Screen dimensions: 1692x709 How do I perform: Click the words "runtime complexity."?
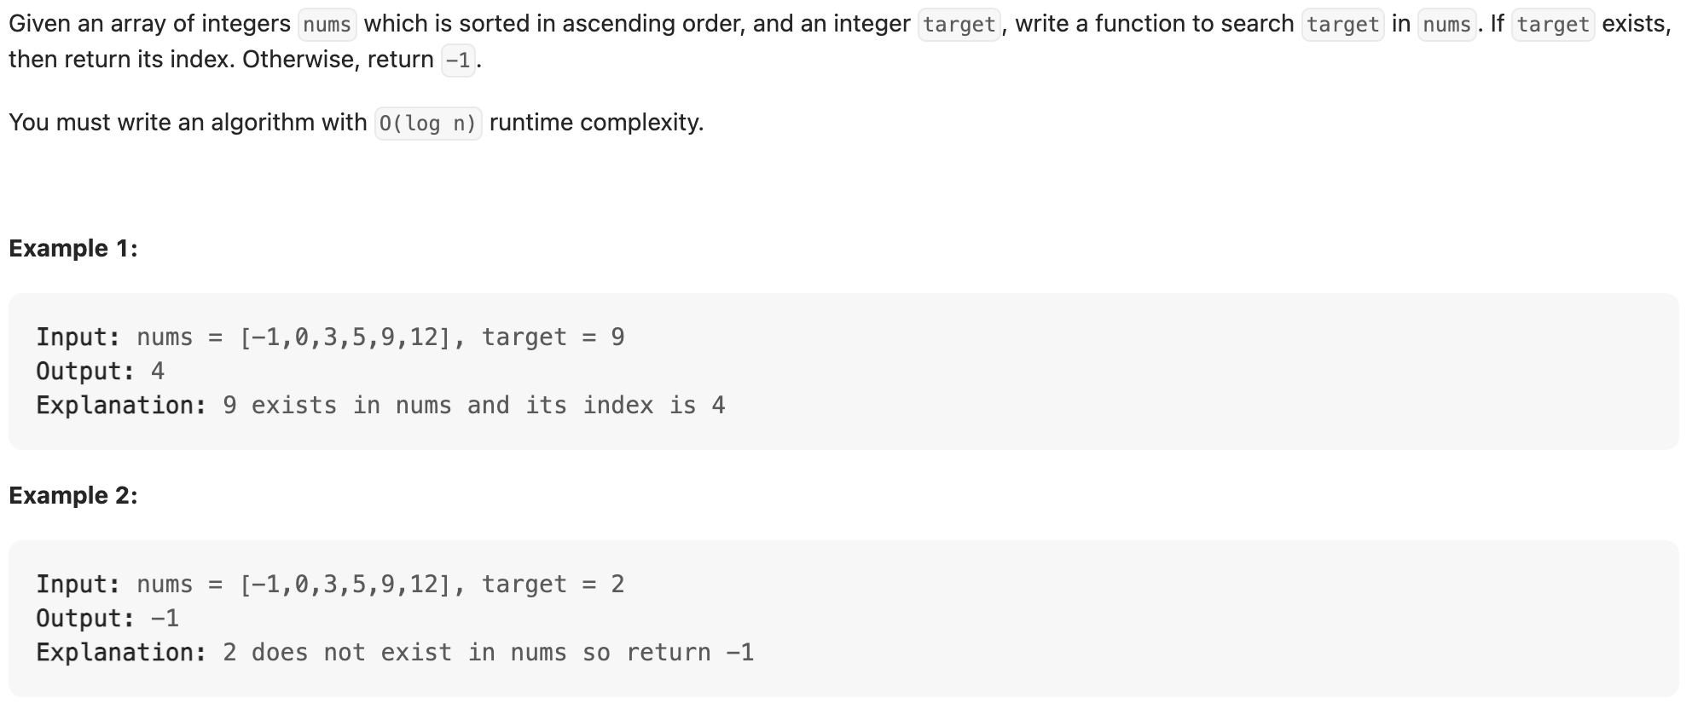click(596, 123)
